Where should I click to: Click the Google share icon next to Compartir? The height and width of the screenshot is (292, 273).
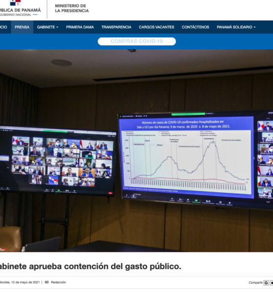tap(266, 283)
